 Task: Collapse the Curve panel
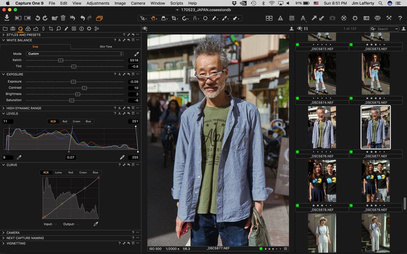(x=3, y=165)
